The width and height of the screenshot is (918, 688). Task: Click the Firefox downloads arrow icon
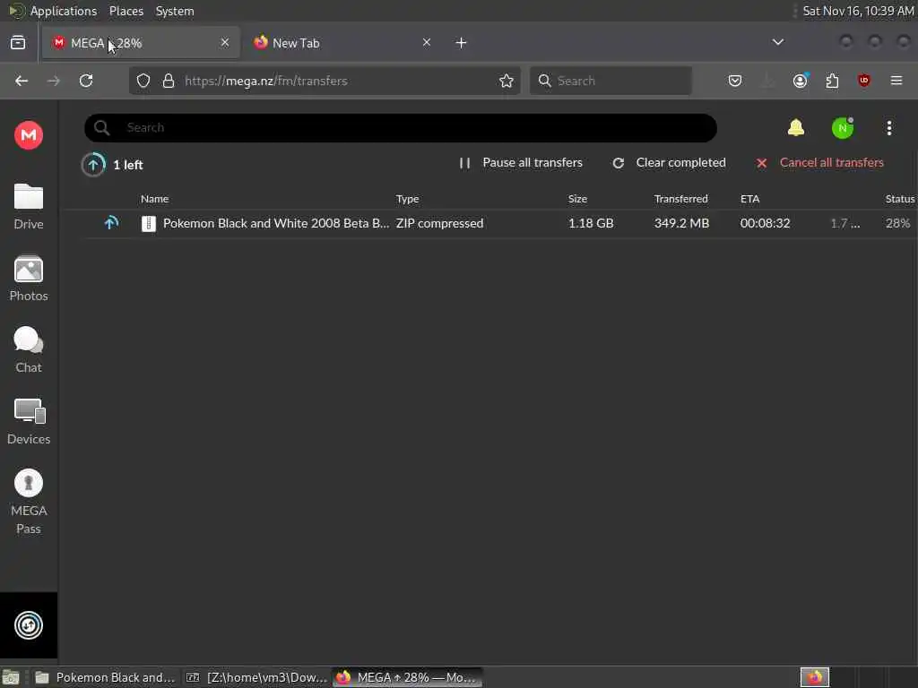click(767, 81)
